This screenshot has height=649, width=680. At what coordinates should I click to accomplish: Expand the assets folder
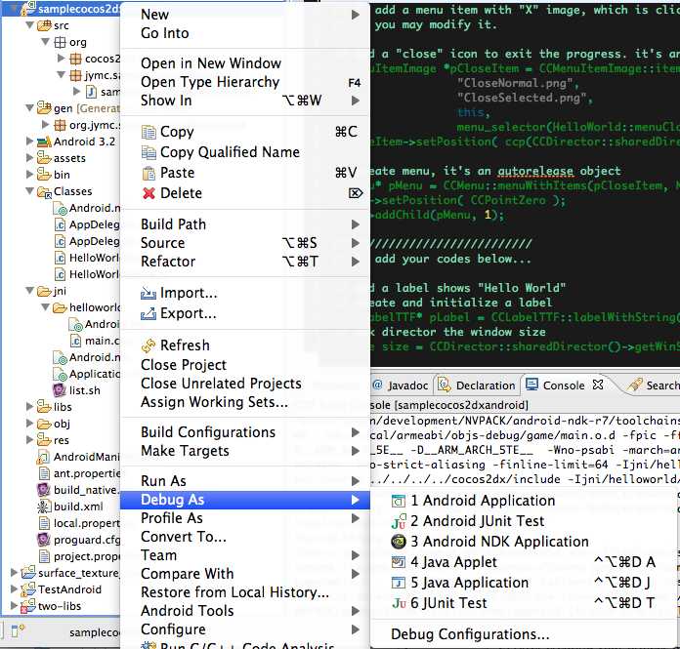pos(29,158)
